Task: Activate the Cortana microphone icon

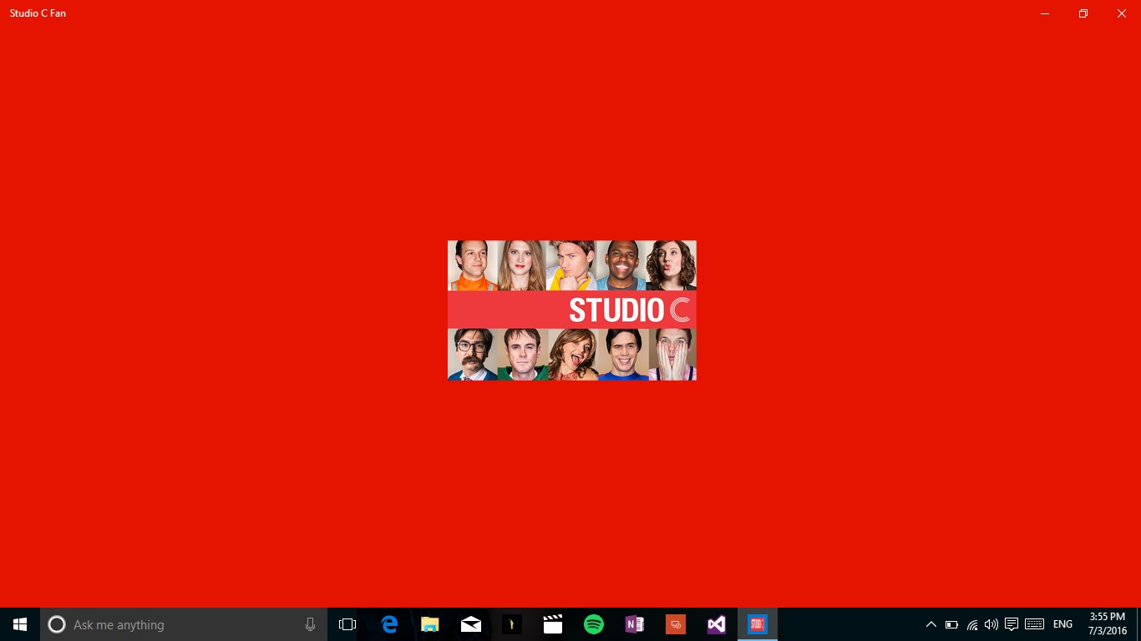Action: 310,624
